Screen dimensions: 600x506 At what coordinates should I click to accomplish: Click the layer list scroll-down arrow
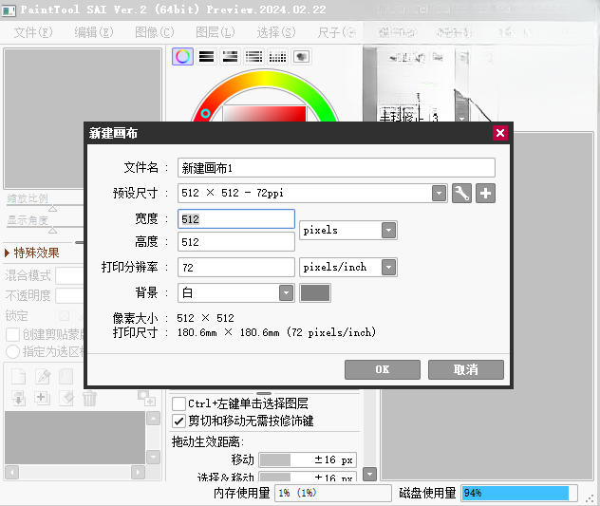[x=154, y=457]
